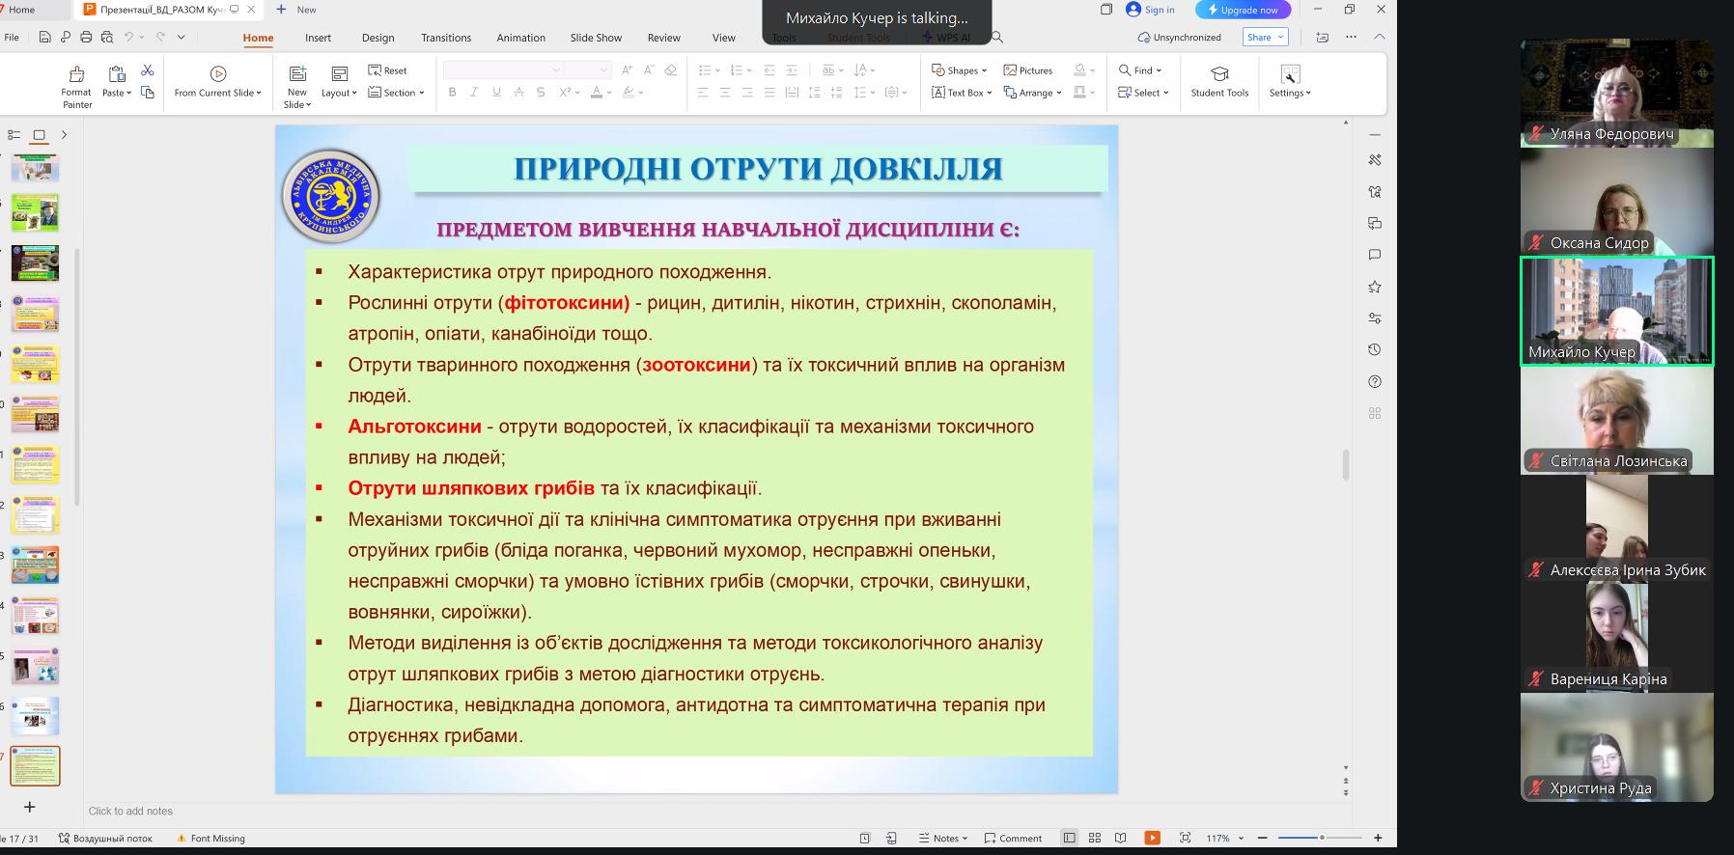Expand the Section dropdown menu
The width and height of the screenshot is (1734, 855).
point(397,93)
